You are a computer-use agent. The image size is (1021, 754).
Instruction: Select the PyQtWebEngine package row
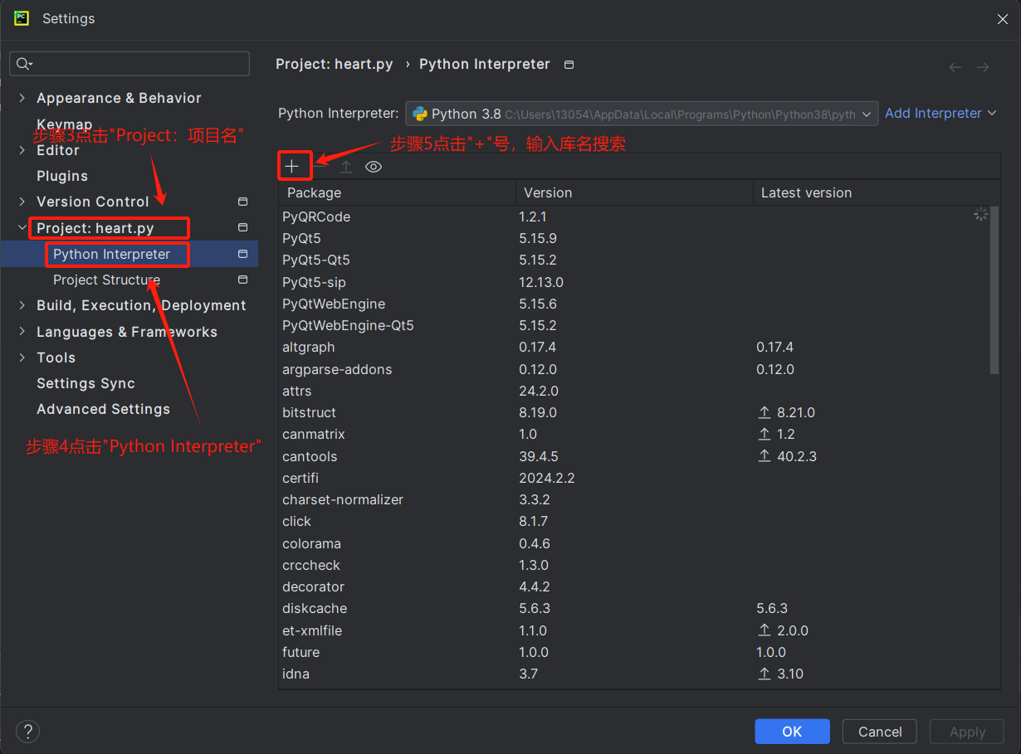[634, 304]
